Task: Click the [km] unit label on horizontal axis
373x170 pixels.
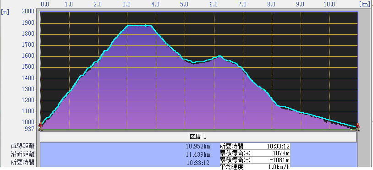Action: 365,4
